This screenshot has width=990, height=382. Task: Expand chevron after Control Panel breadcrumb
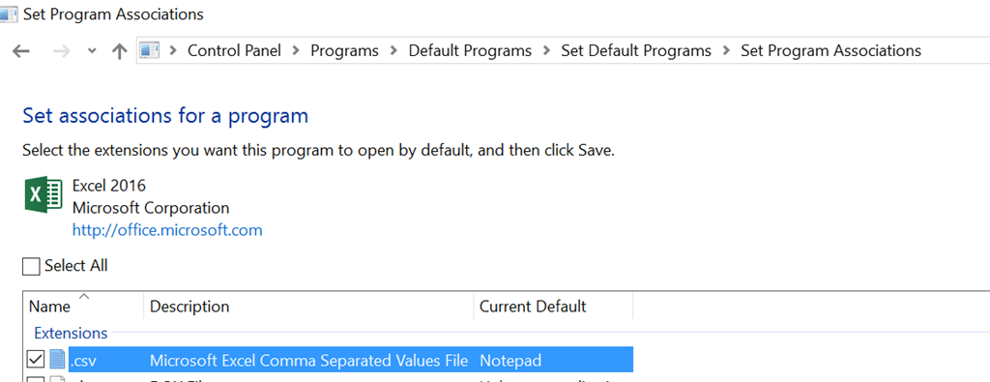(296, 50)
